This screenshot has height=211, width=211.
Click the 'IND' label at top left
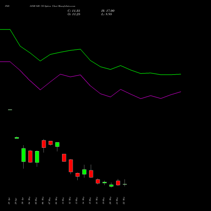[x=7, y=6]
